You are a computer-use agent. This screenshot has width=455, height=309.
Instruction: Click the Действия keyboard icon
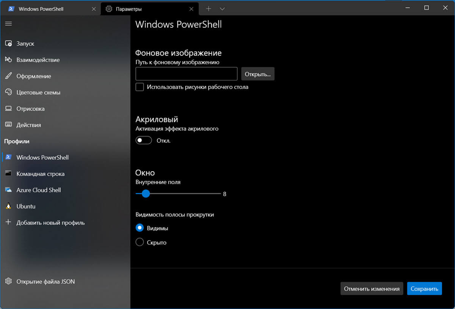[x=8, y=125]
